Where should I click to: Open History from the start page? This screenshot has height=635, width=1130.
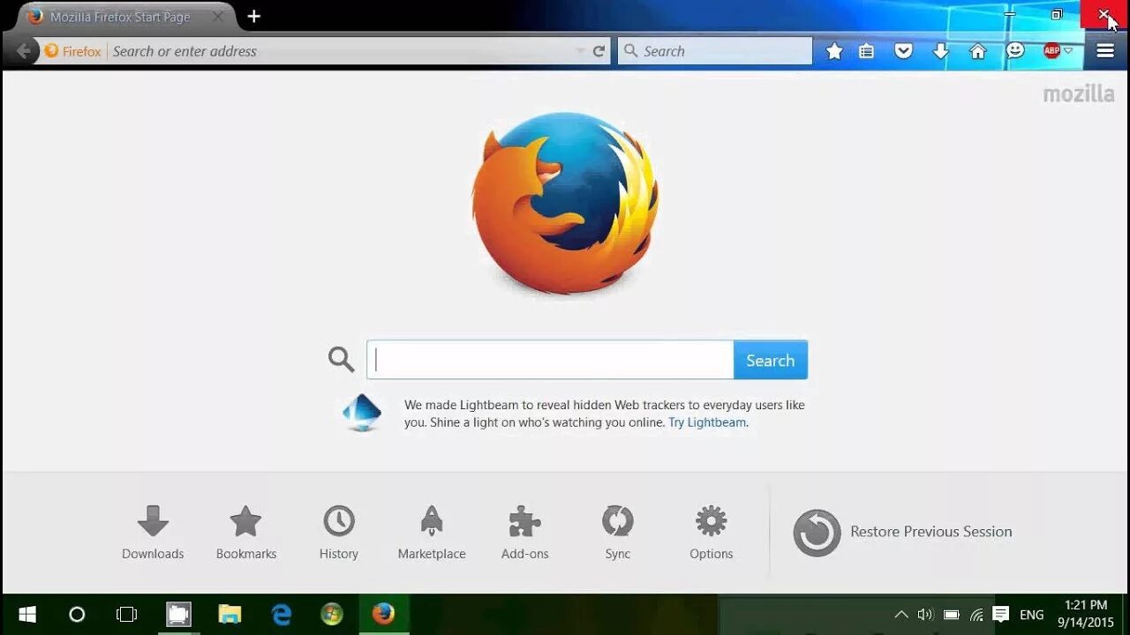coord(339,533)
